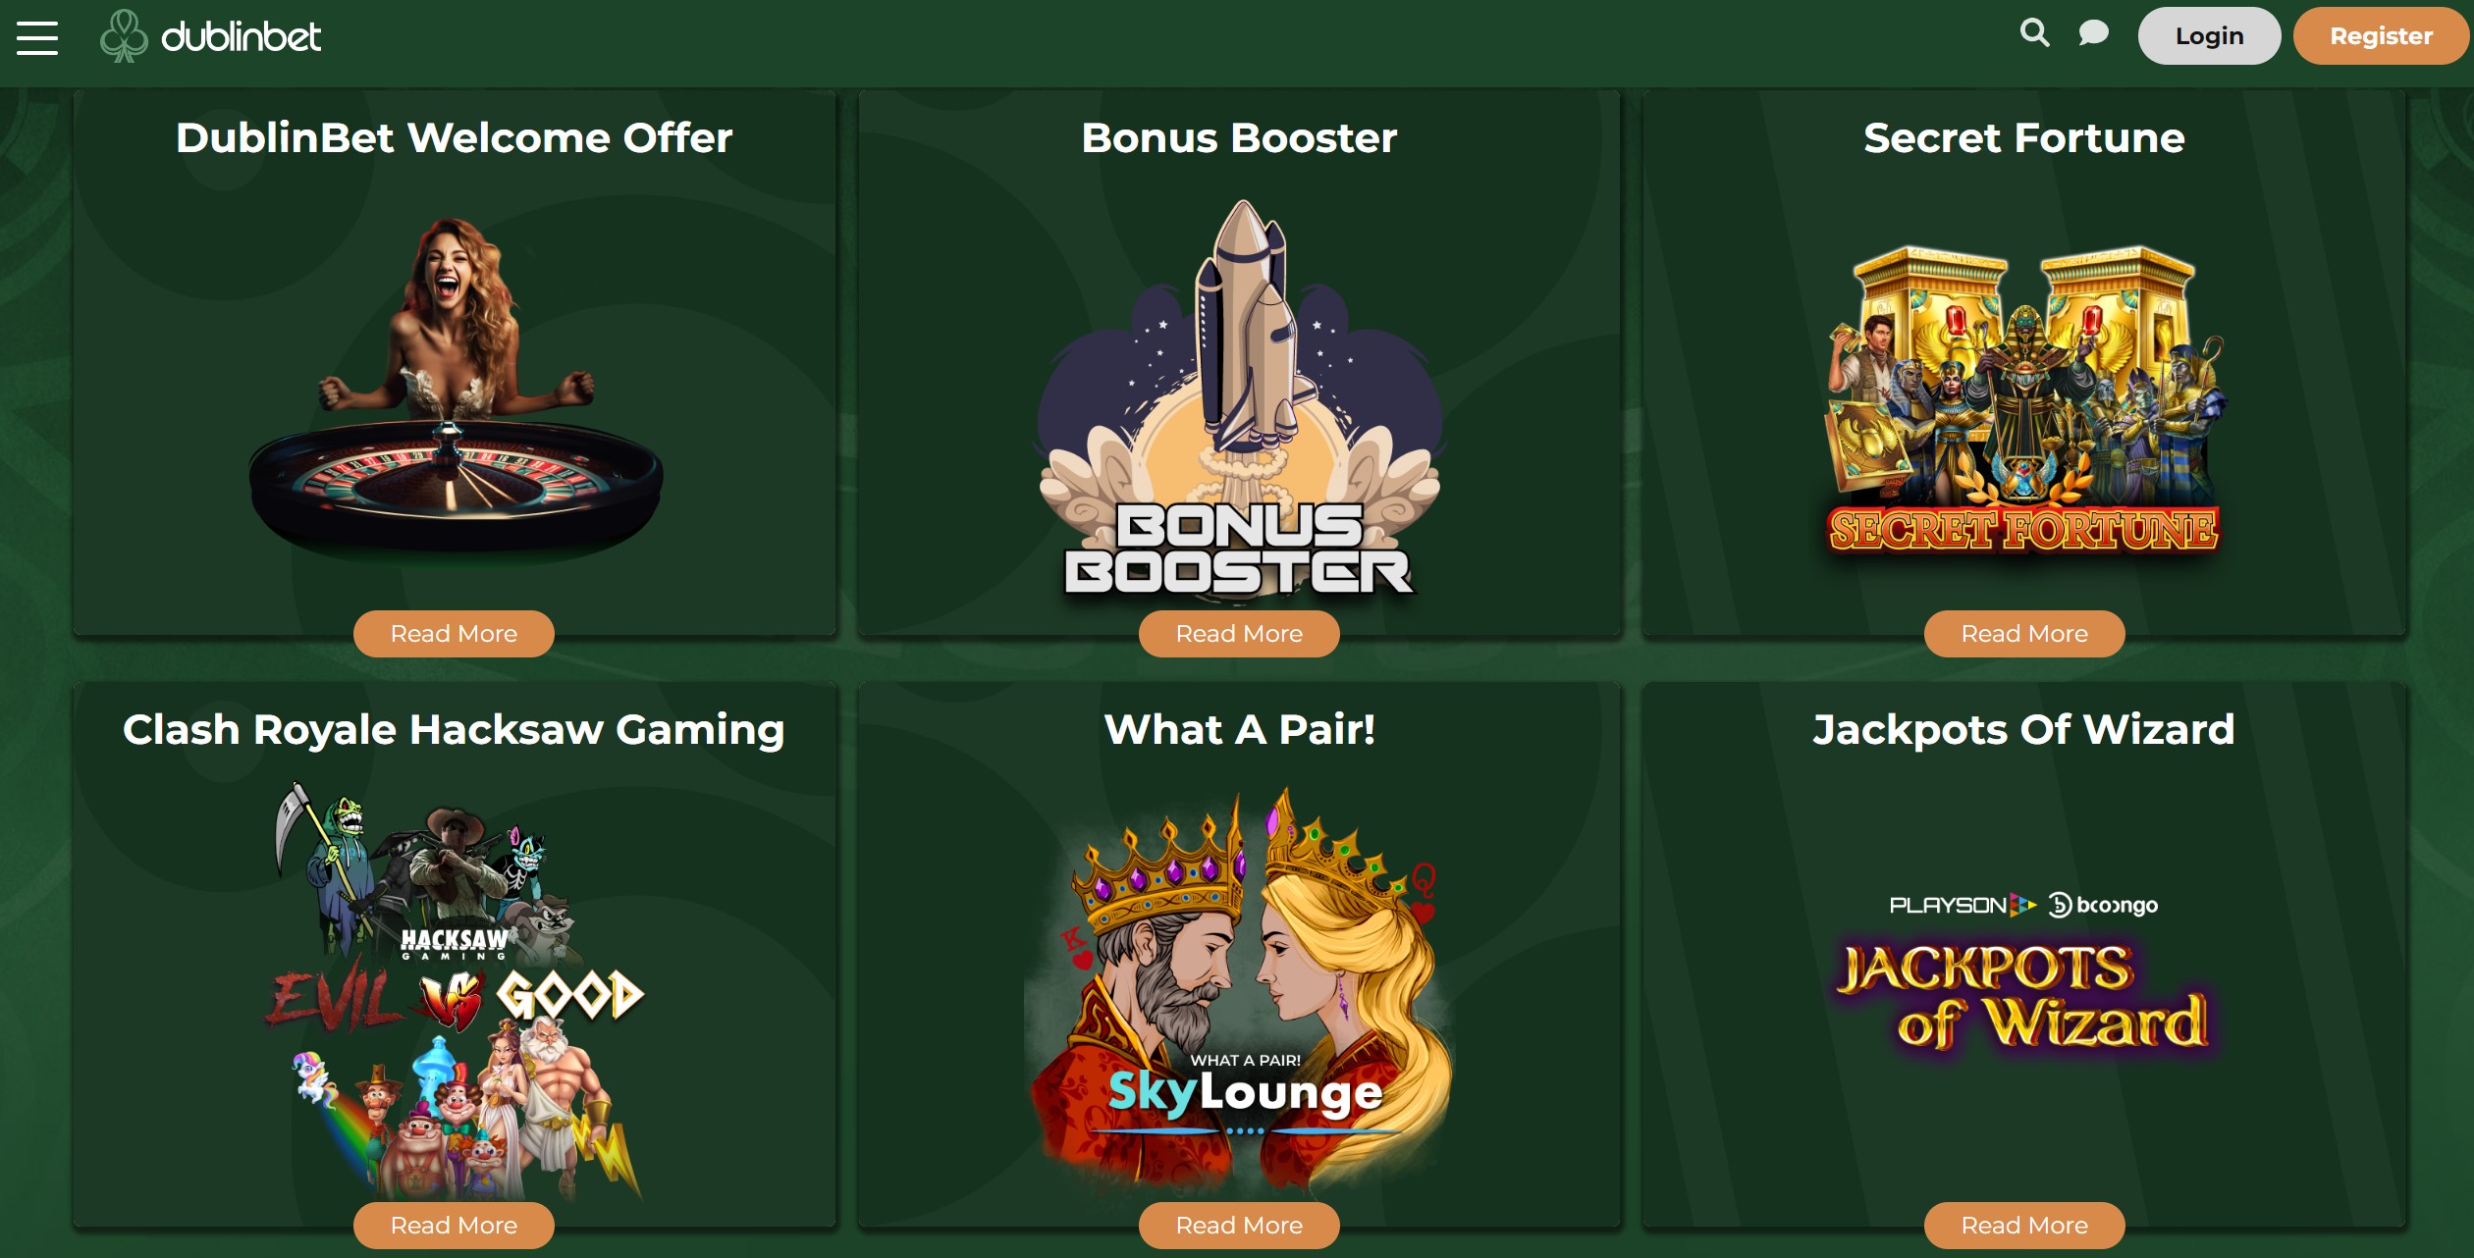Click the Bonus Booster rocket image

click(1240, 398)
